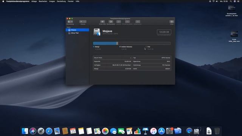Open Photos from the dock

105,131
